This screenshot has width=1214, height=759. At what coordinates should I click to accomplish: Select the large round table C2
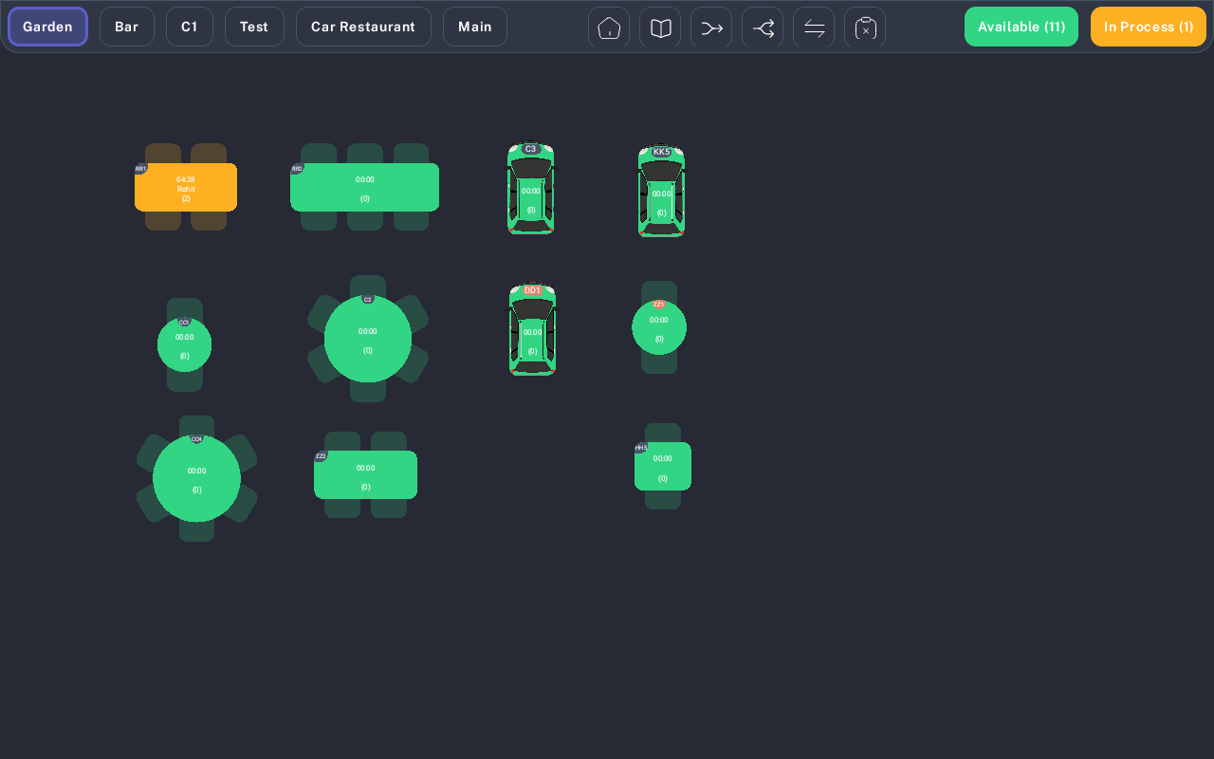pos(368,339)
